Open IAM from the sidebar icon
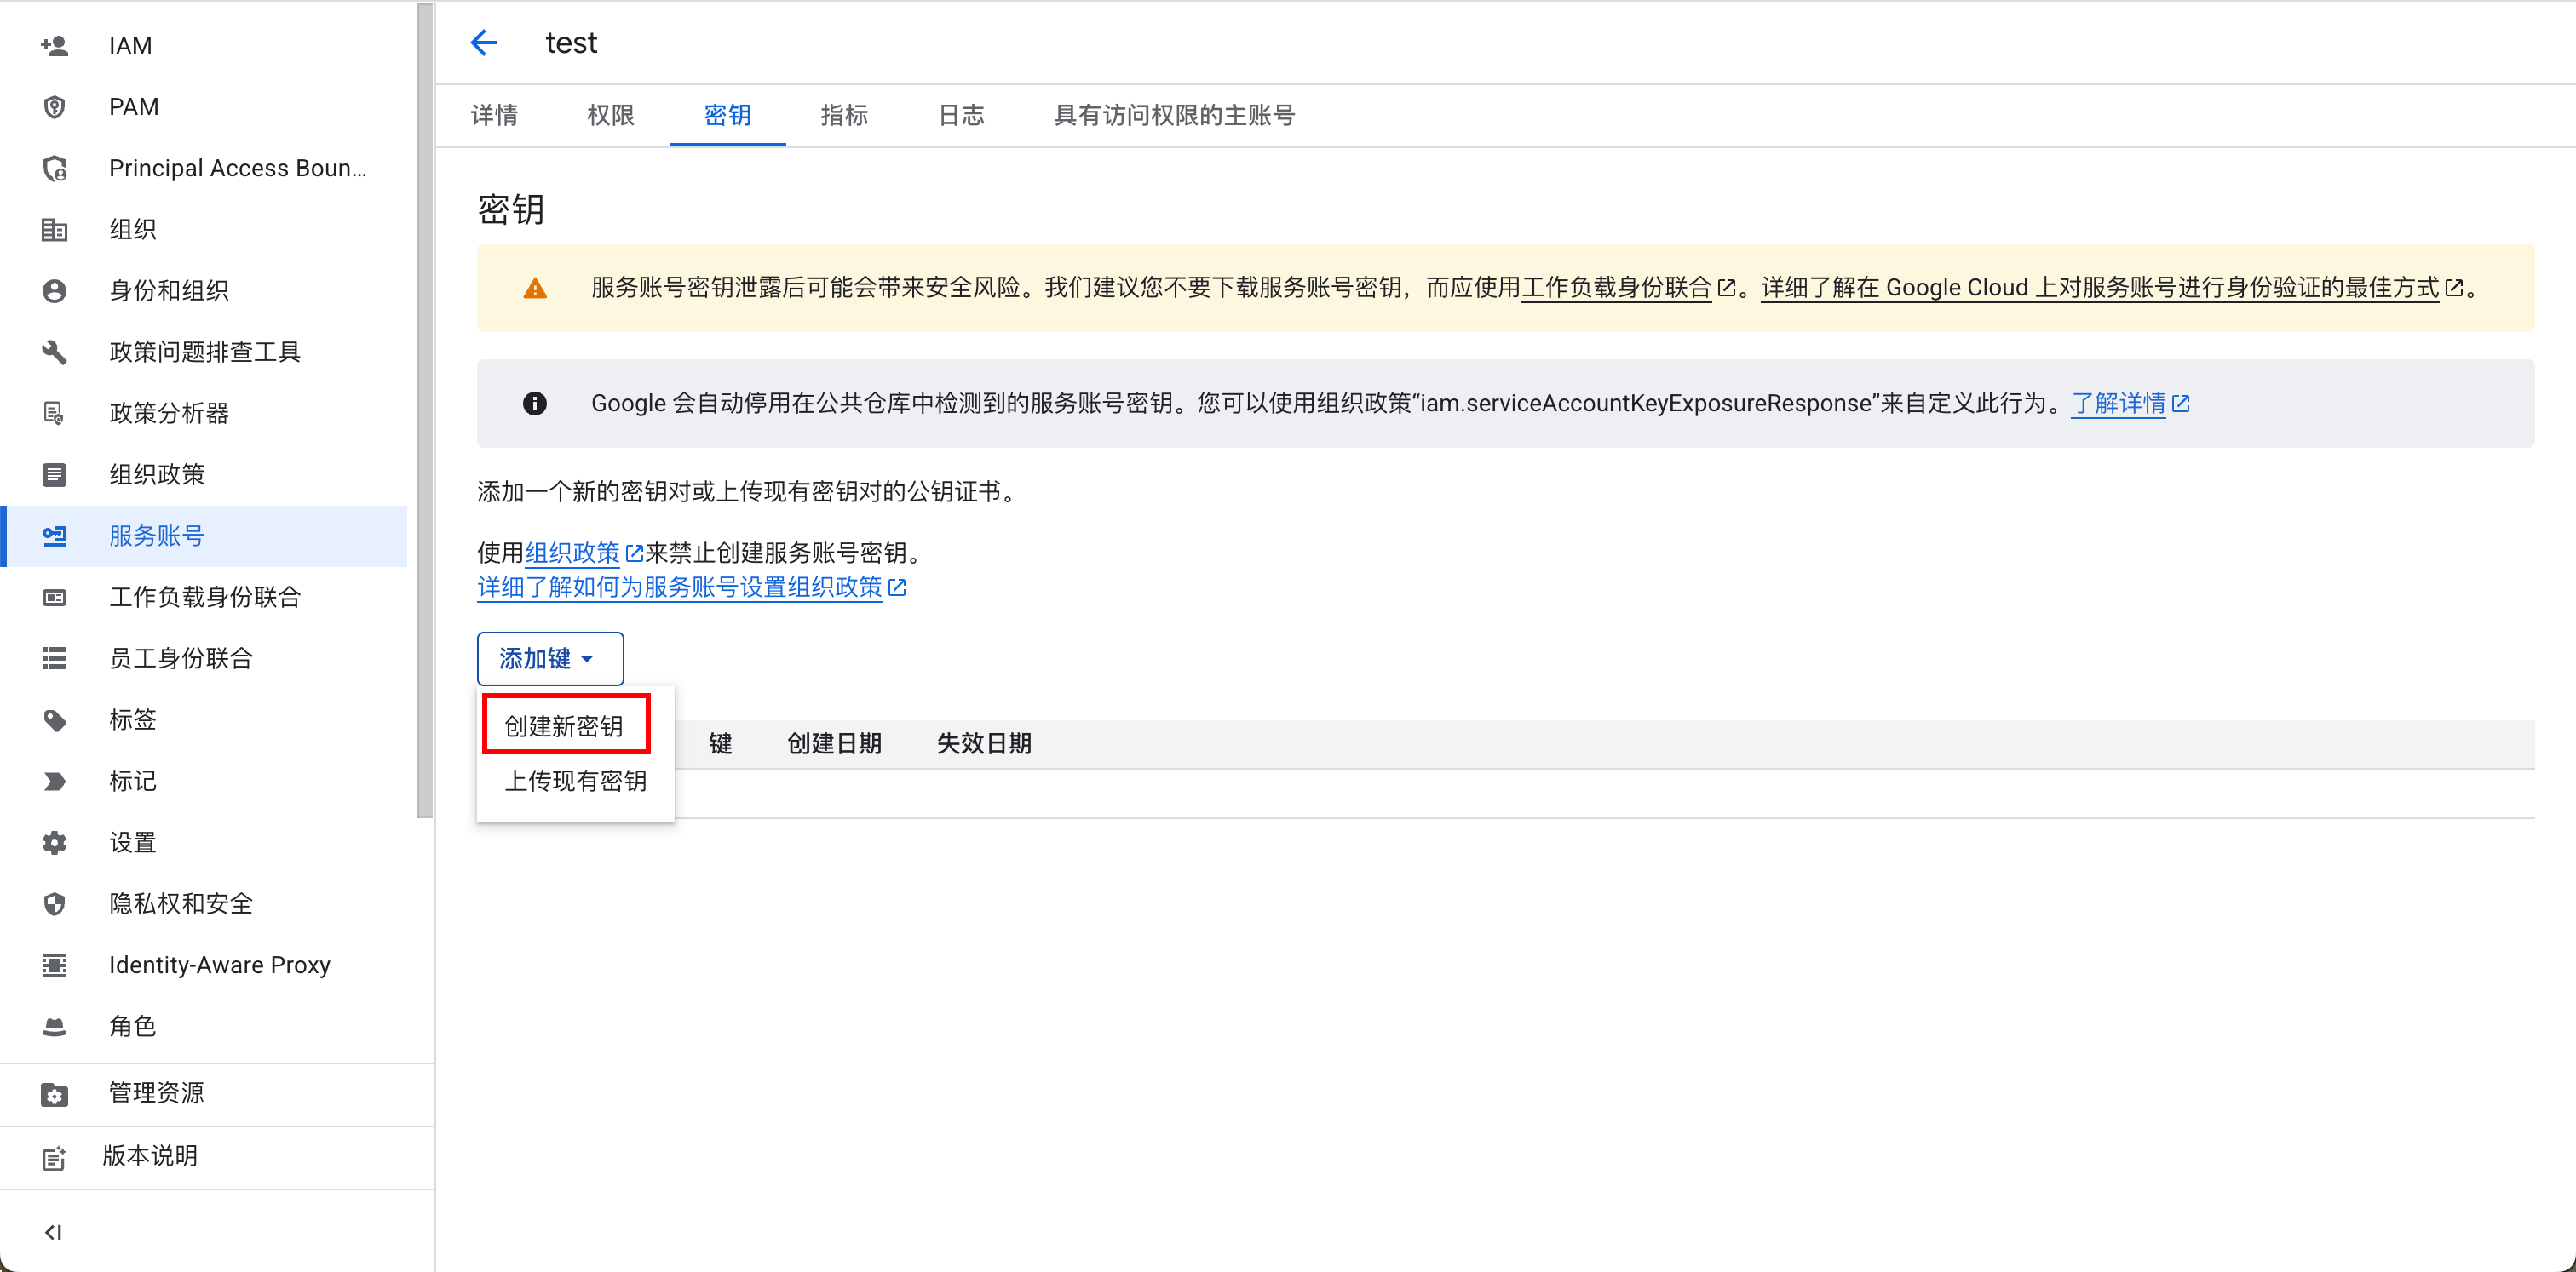This screenshot has width=2576, height=1272. tap(54, 45)
